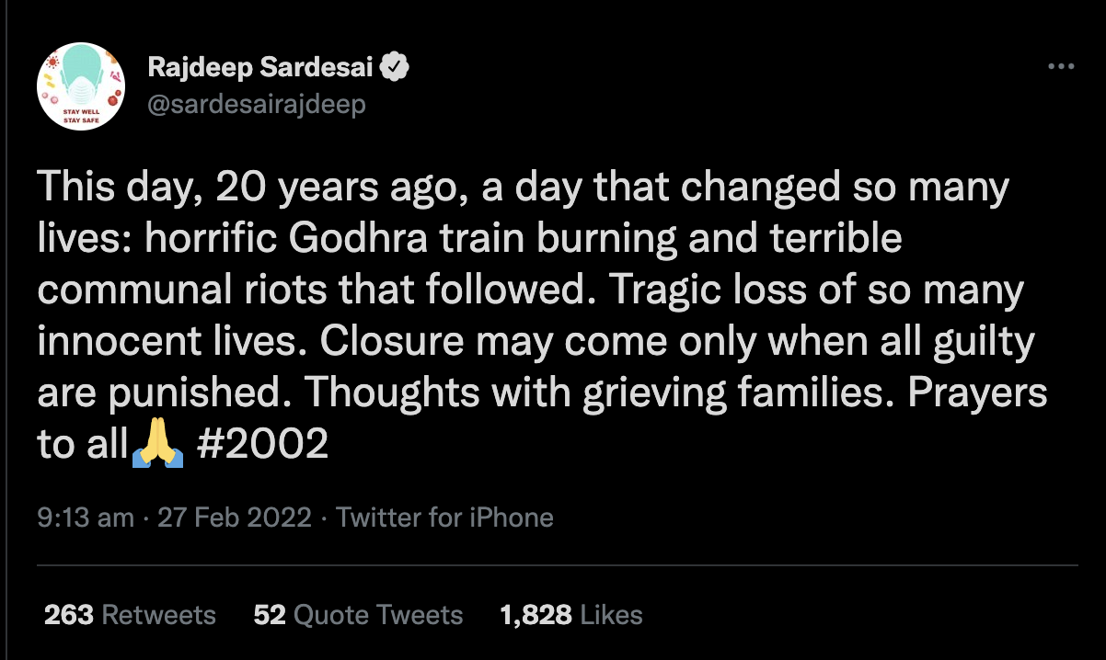Open the Rajdeep Sardesai display name link

click(x=260, y=67)
